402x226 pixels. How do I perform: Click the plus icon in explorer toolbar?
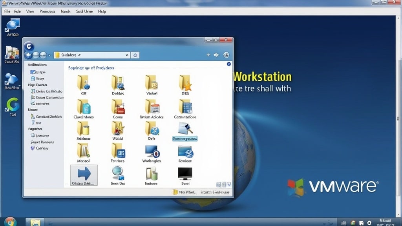tap(208, 55)
